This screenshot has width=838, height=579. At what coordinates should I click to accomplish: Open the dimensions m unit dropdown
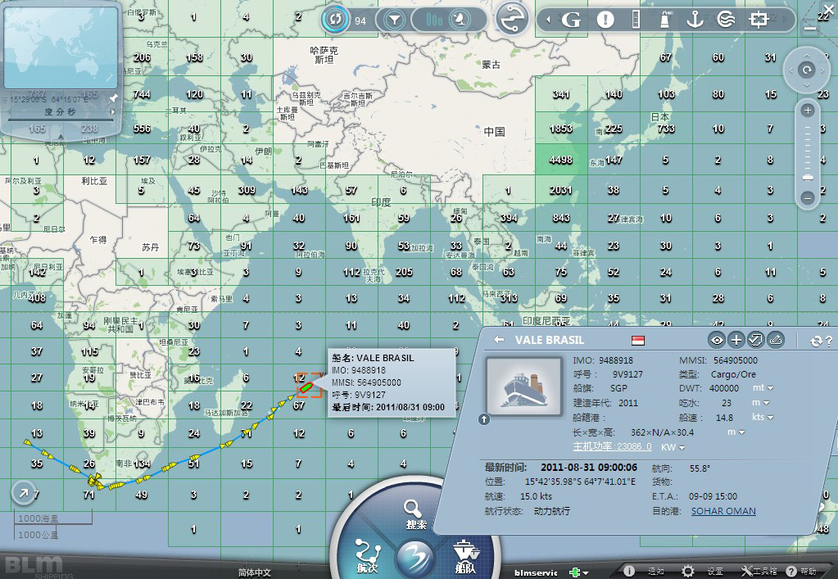(x=736, y=432)
